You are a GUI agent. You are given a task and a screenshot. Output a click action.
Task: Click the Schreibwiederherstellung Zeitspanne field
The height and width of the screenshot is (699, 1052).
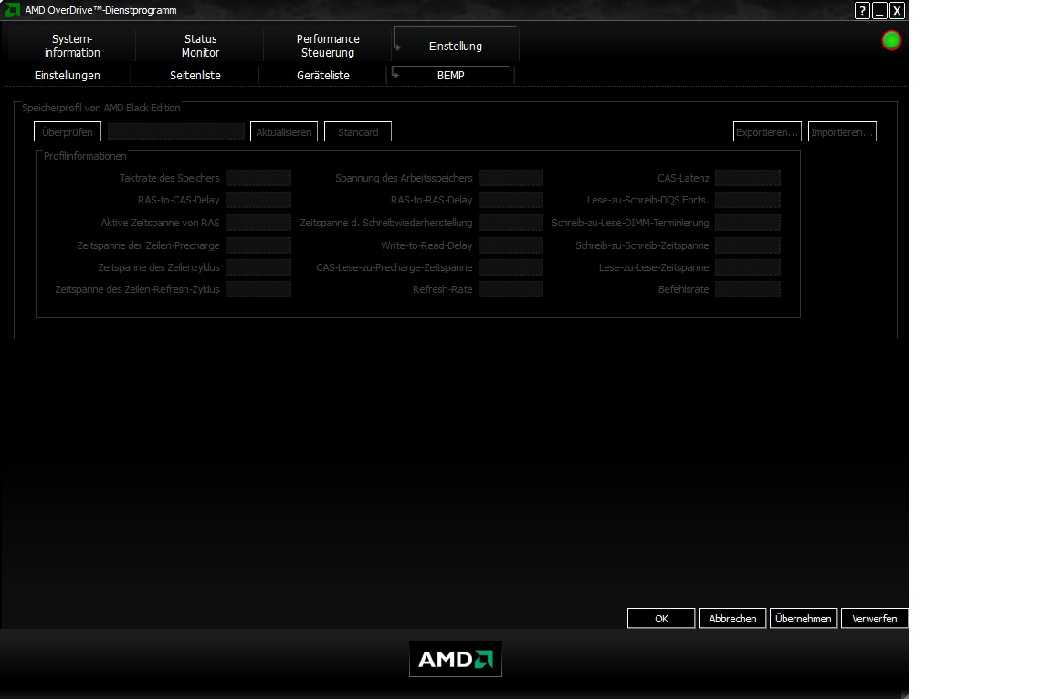[510, 223]
